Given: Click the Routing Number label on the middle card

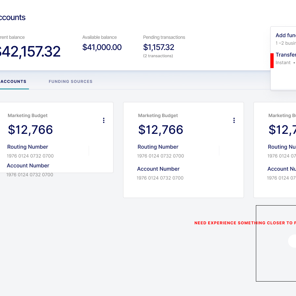Looking at the screenshot, I should 158,147.
